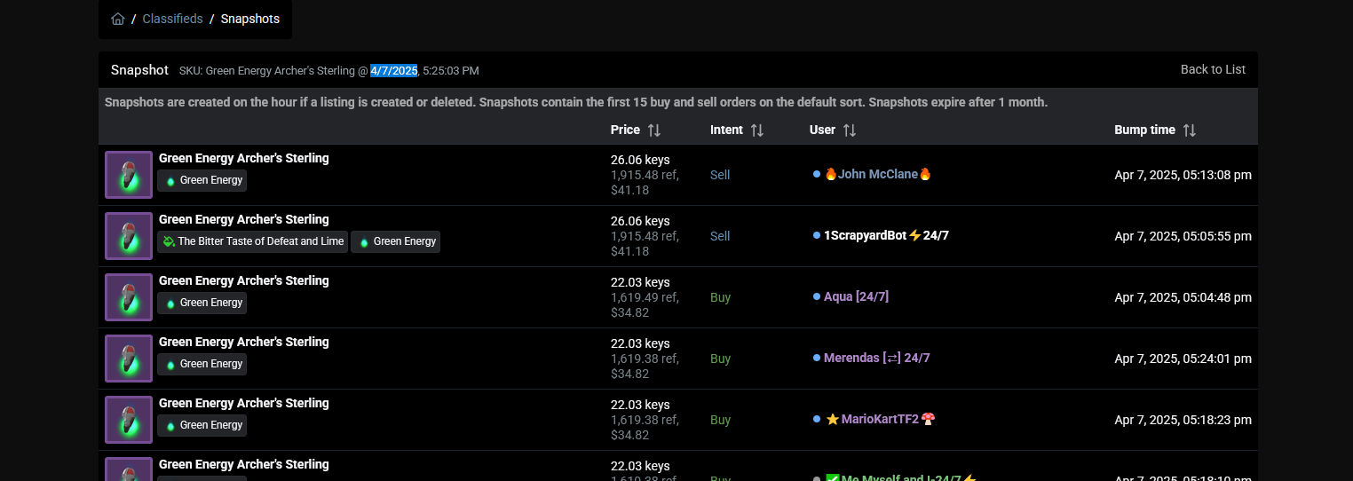Sort listings by Intent column arrows
The image size is (1353, 481).
pos(757,130)
